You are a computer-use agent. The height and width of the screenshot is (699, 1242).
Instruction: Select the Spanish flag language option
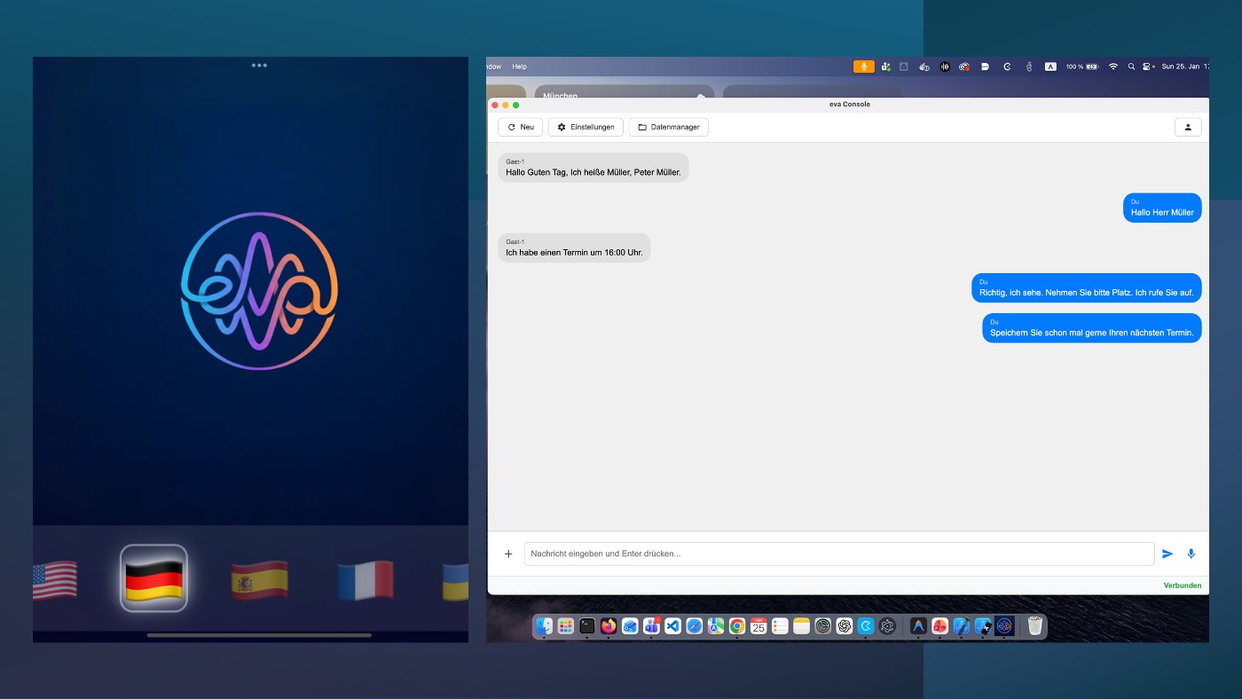pos(259,578)
